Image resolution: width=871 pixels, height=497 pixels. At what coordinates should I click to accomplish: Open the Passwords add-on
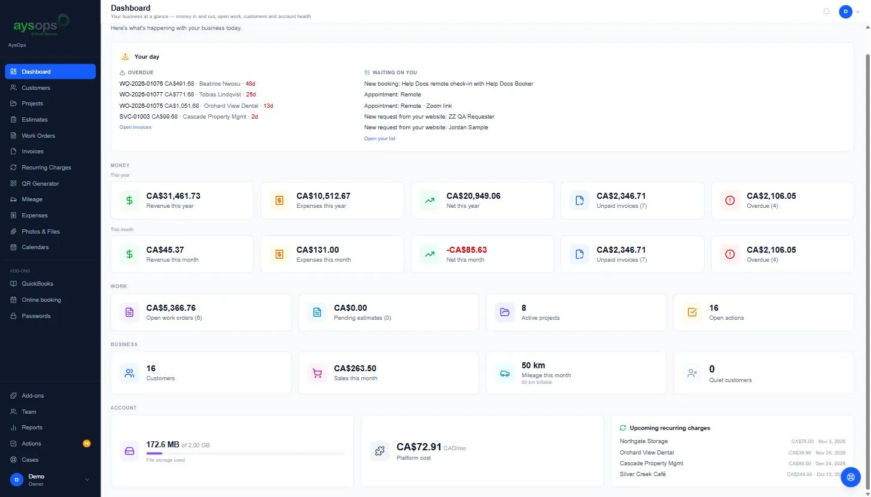point(50,316)
